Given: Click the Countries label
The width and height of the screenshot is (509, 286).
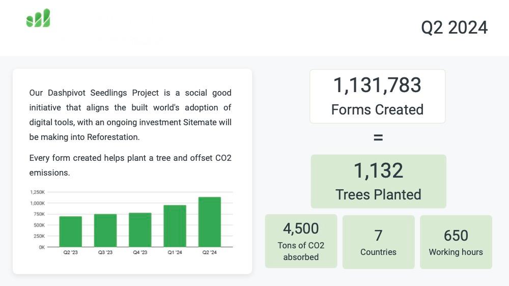Looking at the screenshot, I should 378,252.
